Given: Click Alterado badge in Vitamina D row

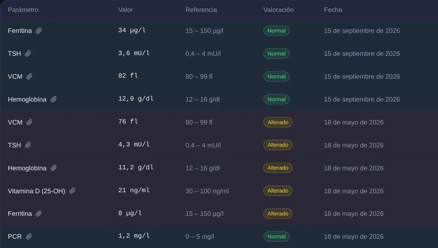Looking at the screenshot, I should (278, 191).
